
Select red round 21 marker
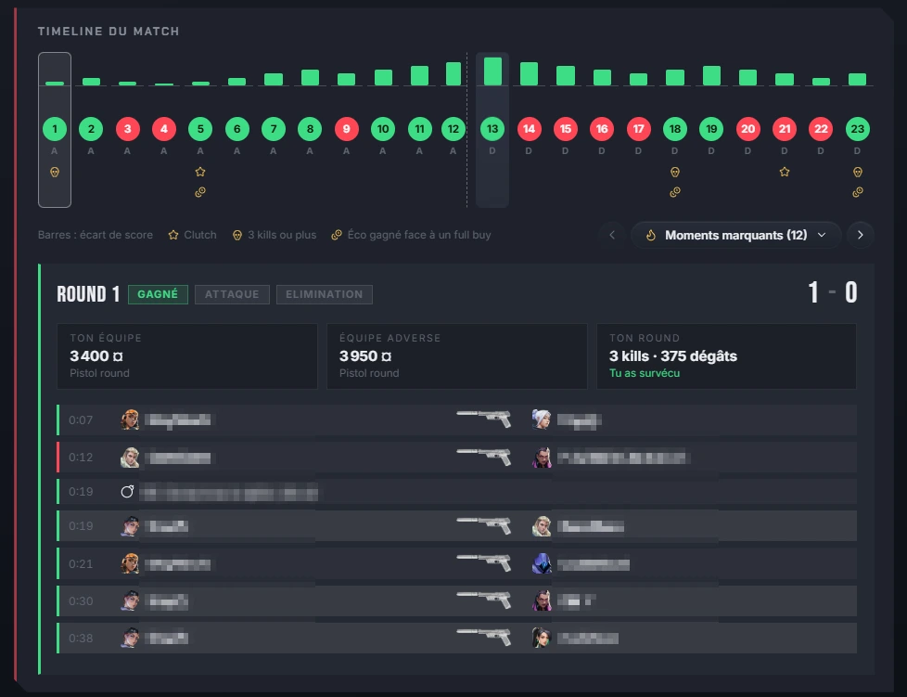(784, 128)
